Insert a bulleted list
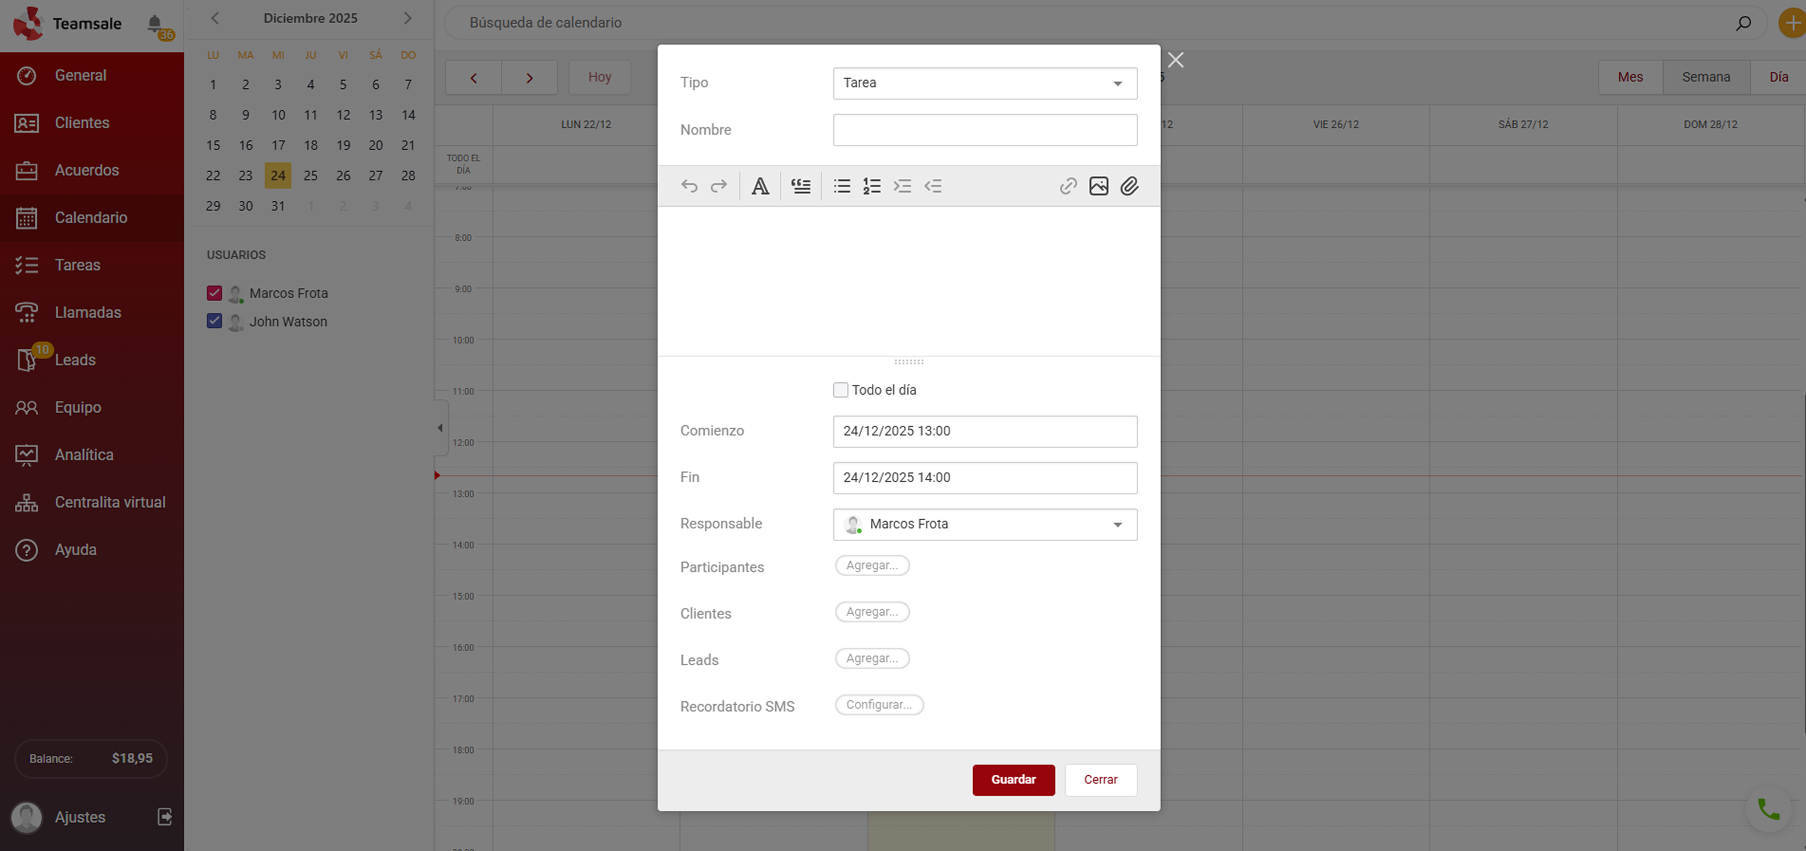This screenshot has width=1806, height=851. point(841,186)
